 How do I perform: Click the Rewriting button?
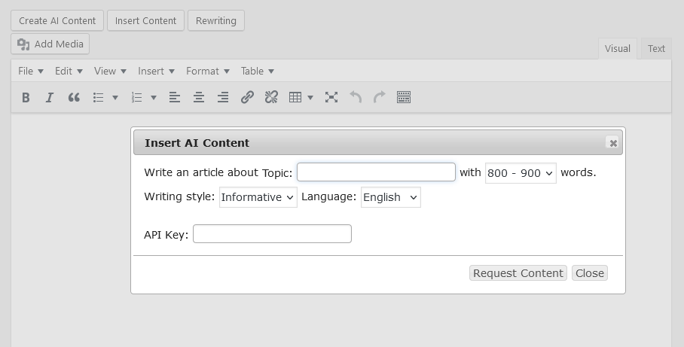(216, 20)
